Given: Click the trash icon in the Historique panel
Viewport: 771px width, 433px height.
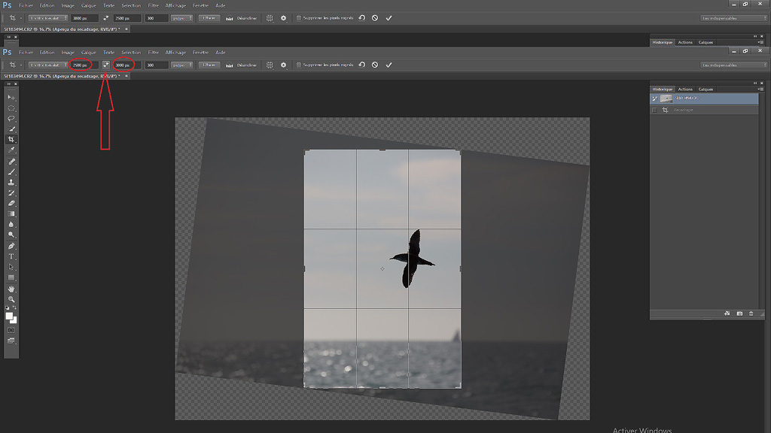Looking at the screenshot, I should point(751,313).
